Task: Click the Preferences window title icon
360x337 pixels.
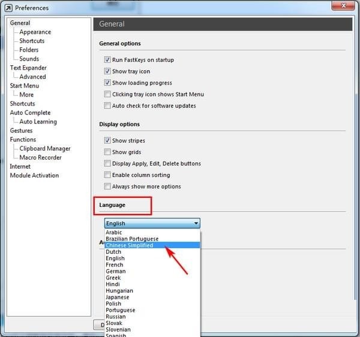Action: [x=8, y=8]
